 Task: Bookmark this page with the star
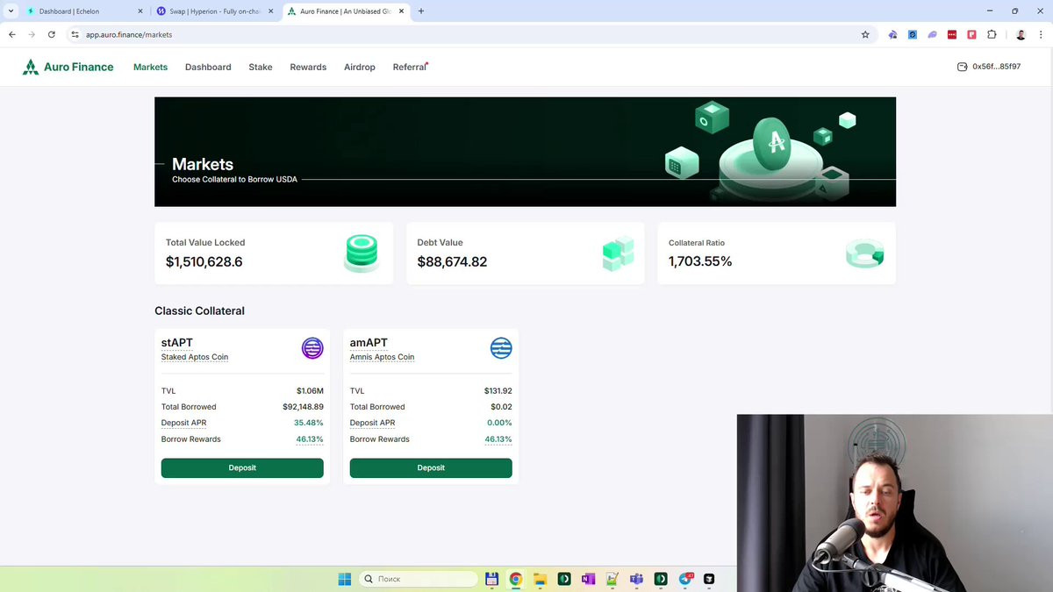pos(865,34)
